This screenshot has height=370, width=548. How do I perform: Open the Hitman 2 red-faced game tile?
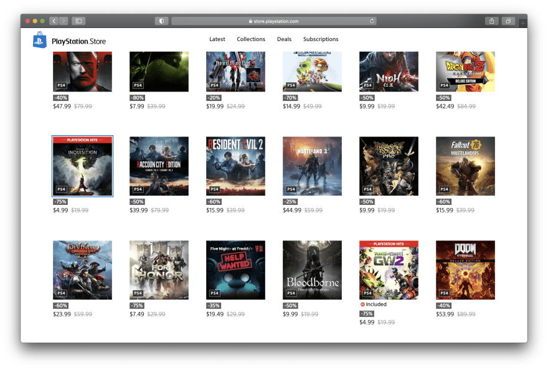pos(82,72)
